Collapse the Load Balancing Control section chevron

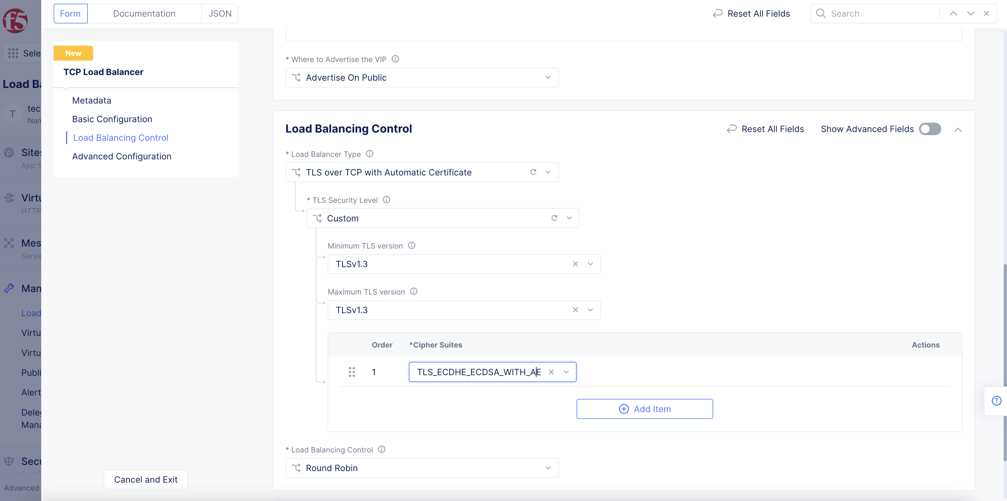coord(958,129)
